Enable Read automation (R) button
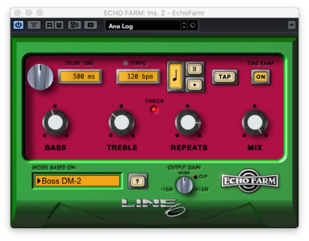Screen dimensions: 309x241 (50, 25)
